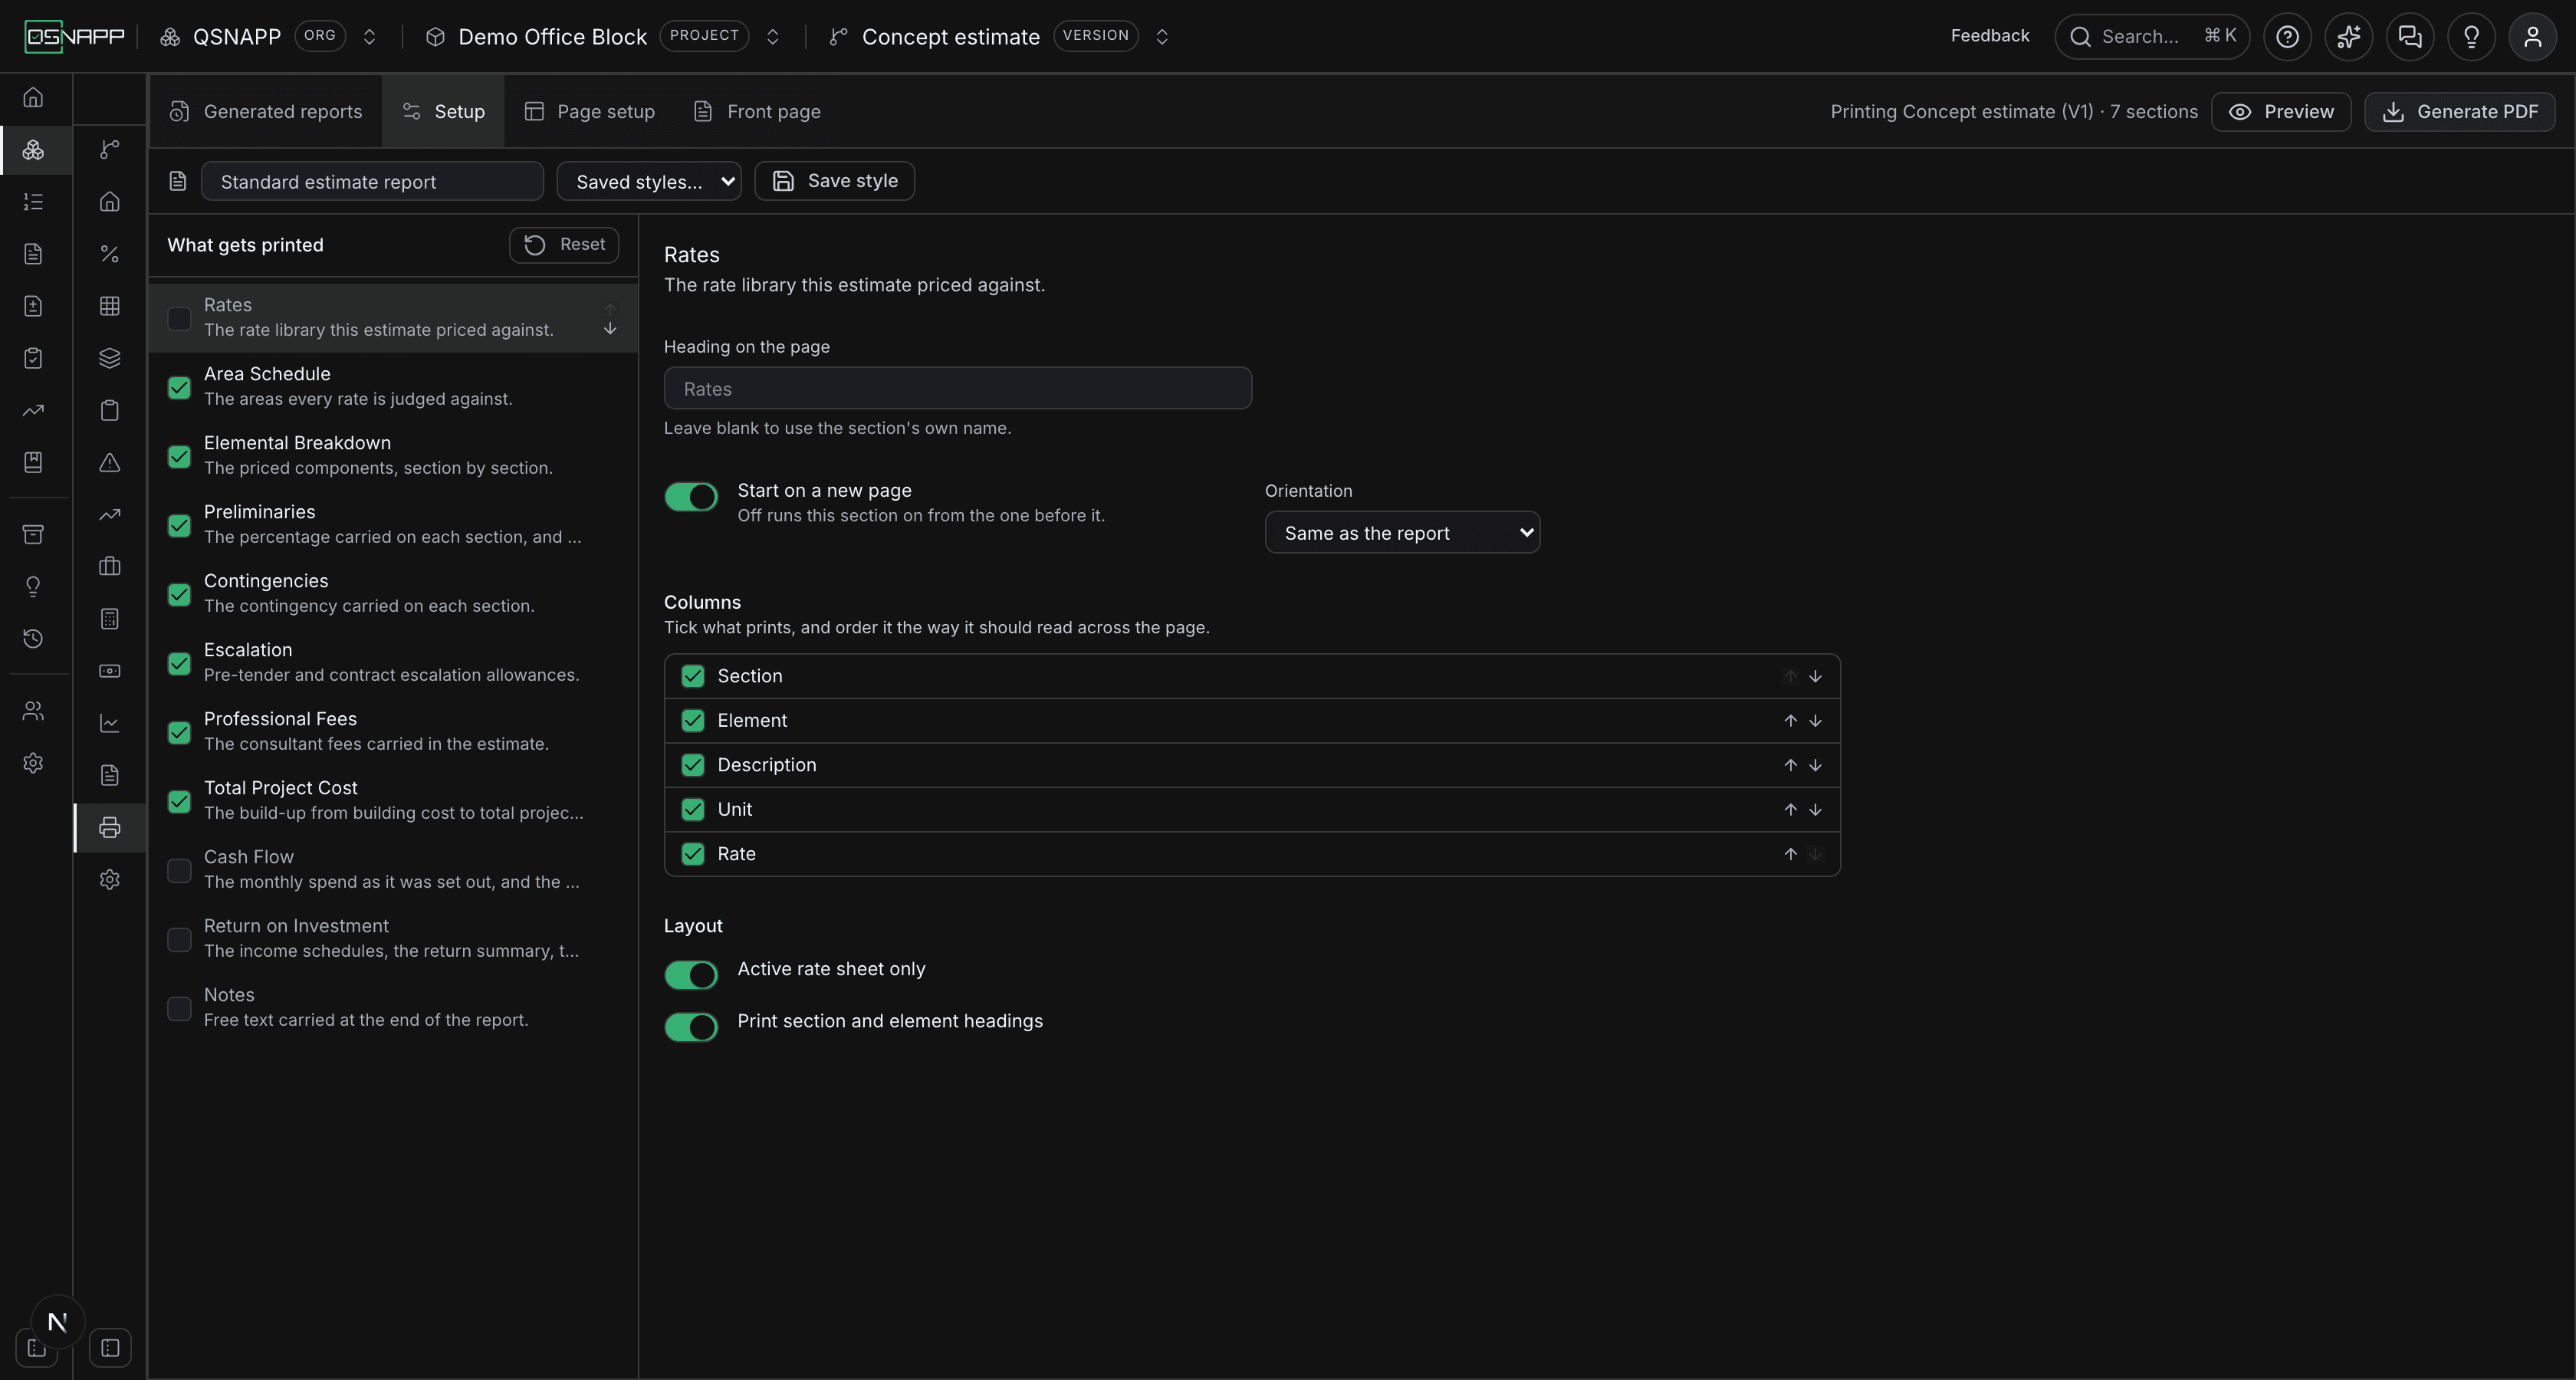Open the briefcase icon in second sidebar
2576x1380 pixels.
[x=110, y=567]
